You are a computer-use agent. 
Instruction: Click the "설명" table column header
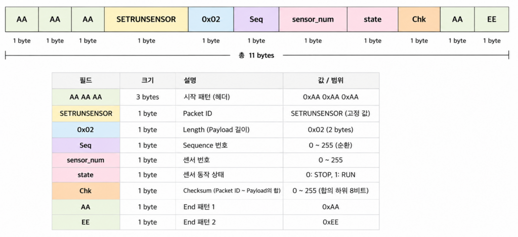[229, 80]
